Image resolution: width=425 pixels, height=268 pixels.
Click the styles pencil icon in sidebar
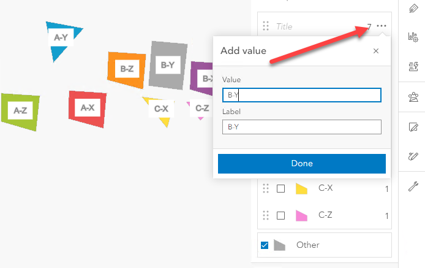pyautogui.click(x=412, y=8)
